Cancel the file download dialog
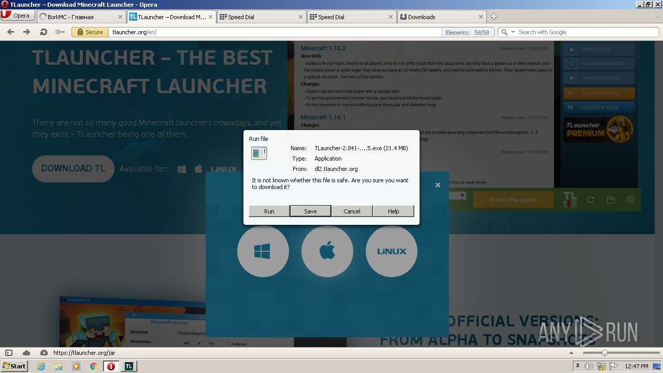 coord(352,211)
